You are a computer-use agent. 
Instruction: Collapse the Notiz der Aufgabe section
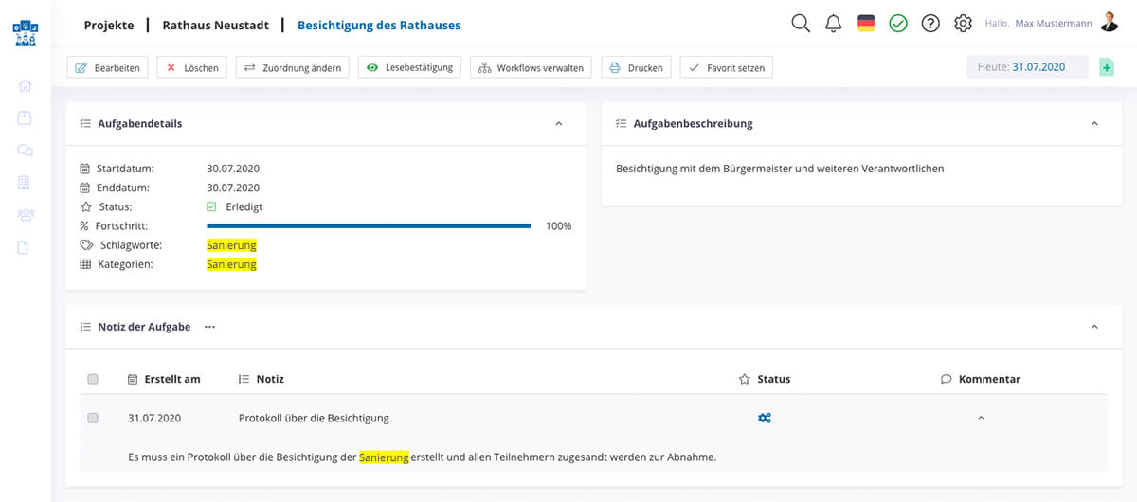pyautogui.click(x=1094, y=327)
